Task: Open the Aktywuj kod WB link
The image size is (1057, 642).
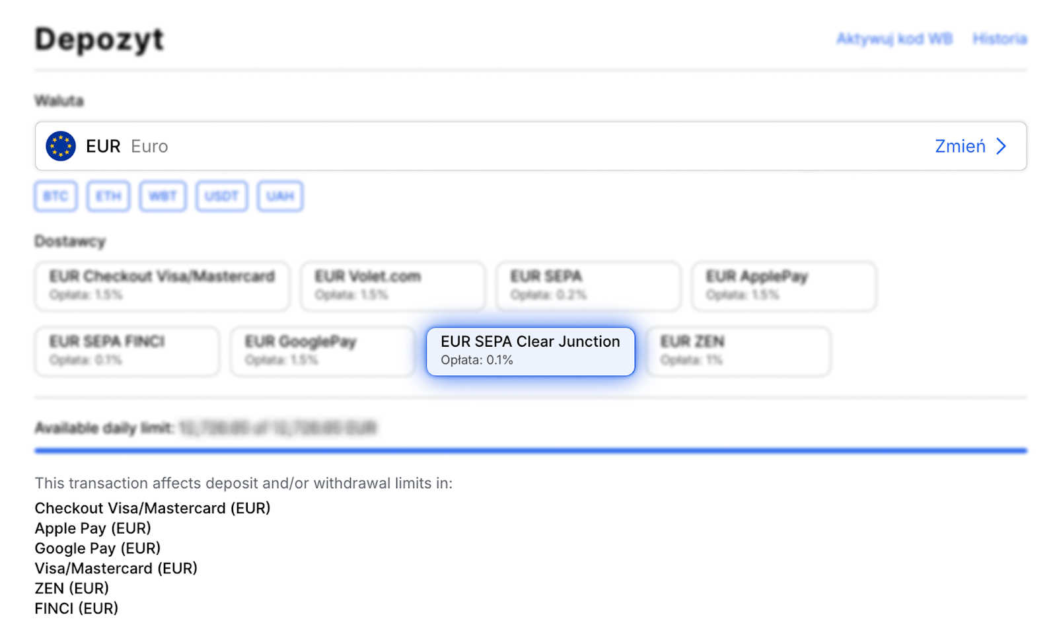Action: click(x=894, y=39)
